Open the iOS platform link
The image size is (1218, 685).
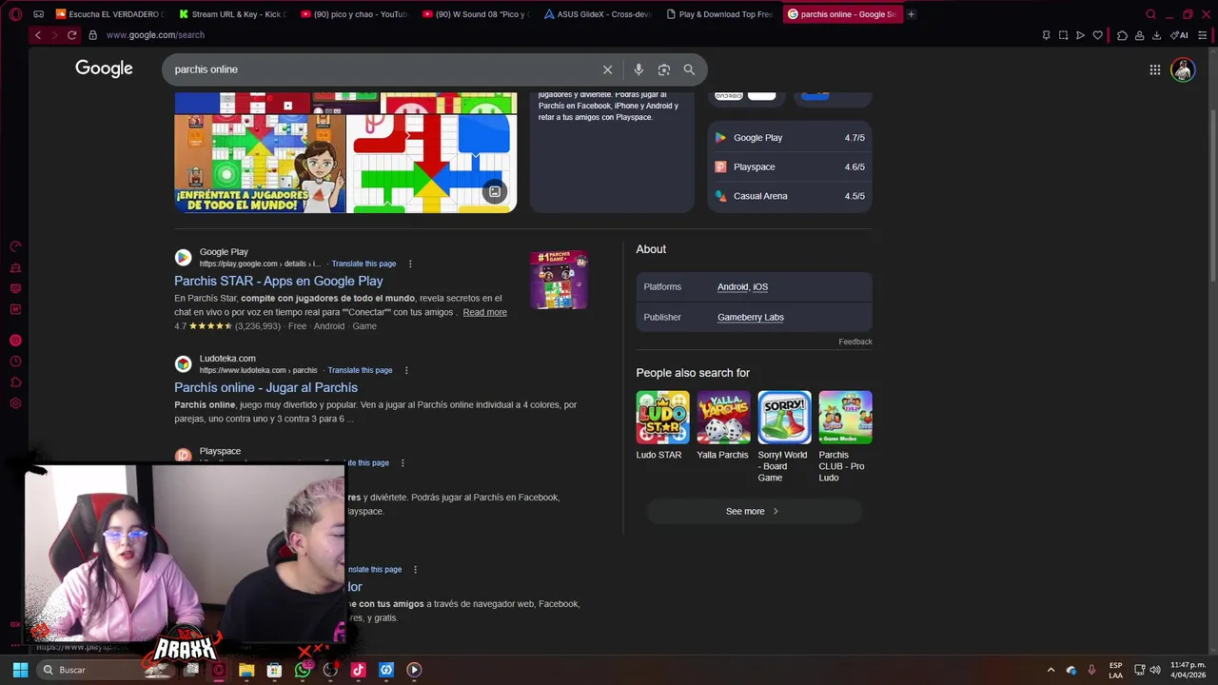(760, 286)
